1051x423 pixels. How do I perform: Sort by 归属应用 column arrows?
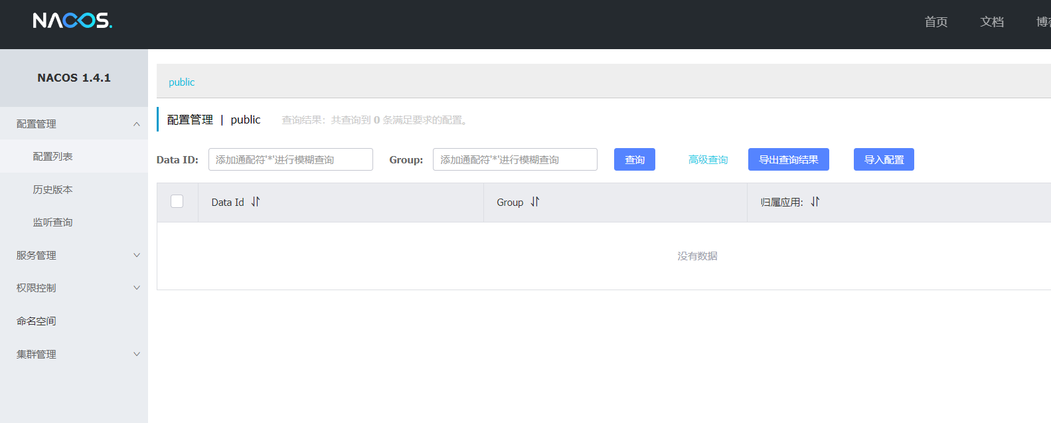[815, 202]
